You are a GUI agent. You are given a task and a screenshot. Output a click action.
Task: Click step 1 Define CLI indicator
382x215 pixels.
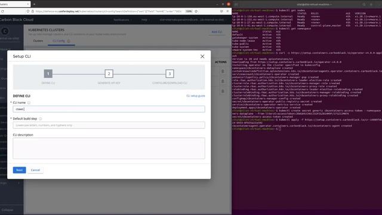pyautogui.click(x=48, y=73)
